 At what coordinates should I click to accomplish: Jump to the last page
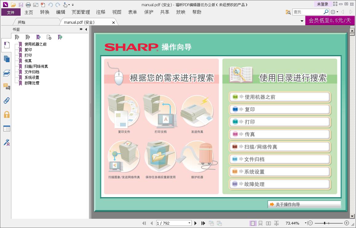pos(203,223)
